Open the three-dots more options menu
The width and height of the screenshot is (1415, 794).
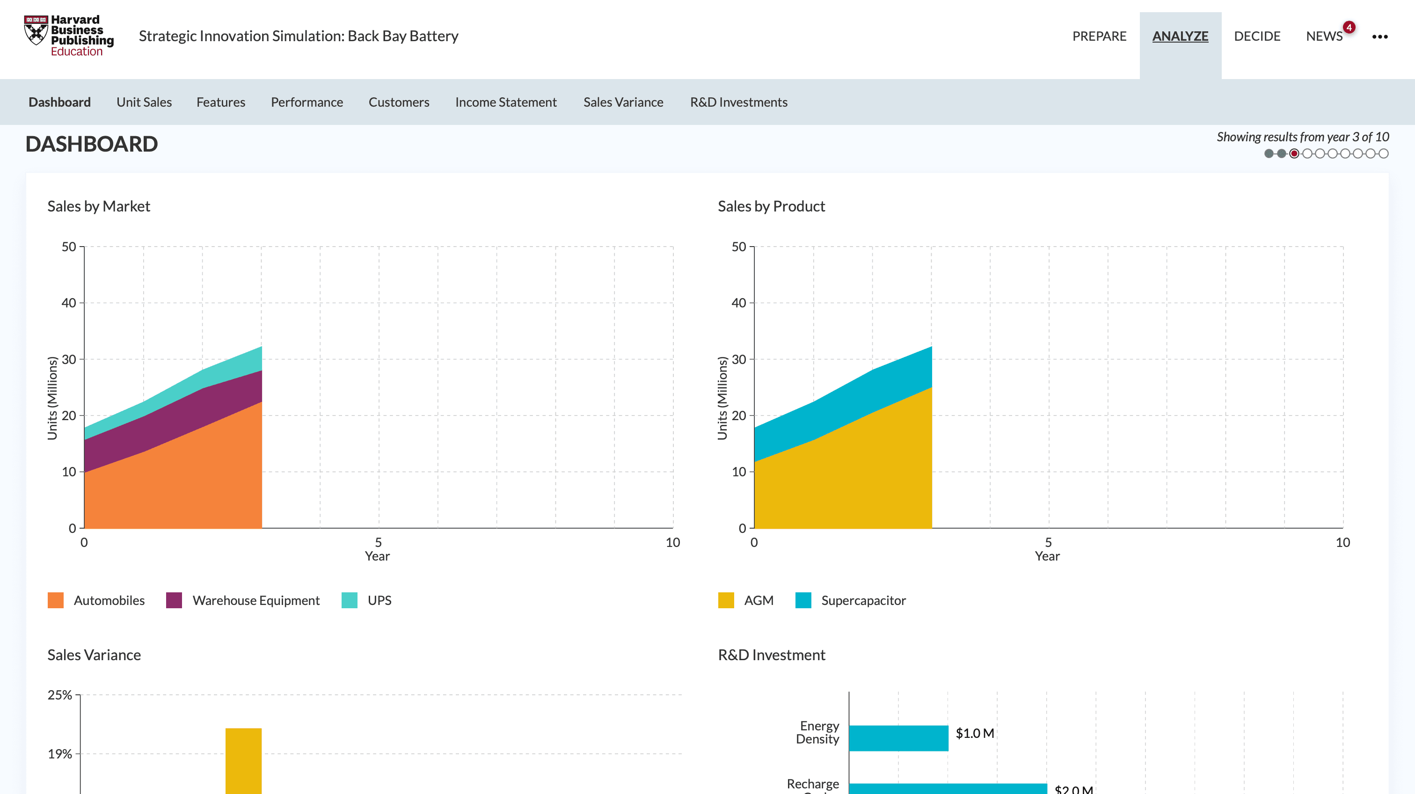coord(1379,37)
